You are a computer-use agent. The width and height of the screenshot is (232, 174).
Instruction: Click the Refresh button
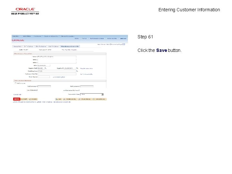pyautogui.click(x=33, y=99)
